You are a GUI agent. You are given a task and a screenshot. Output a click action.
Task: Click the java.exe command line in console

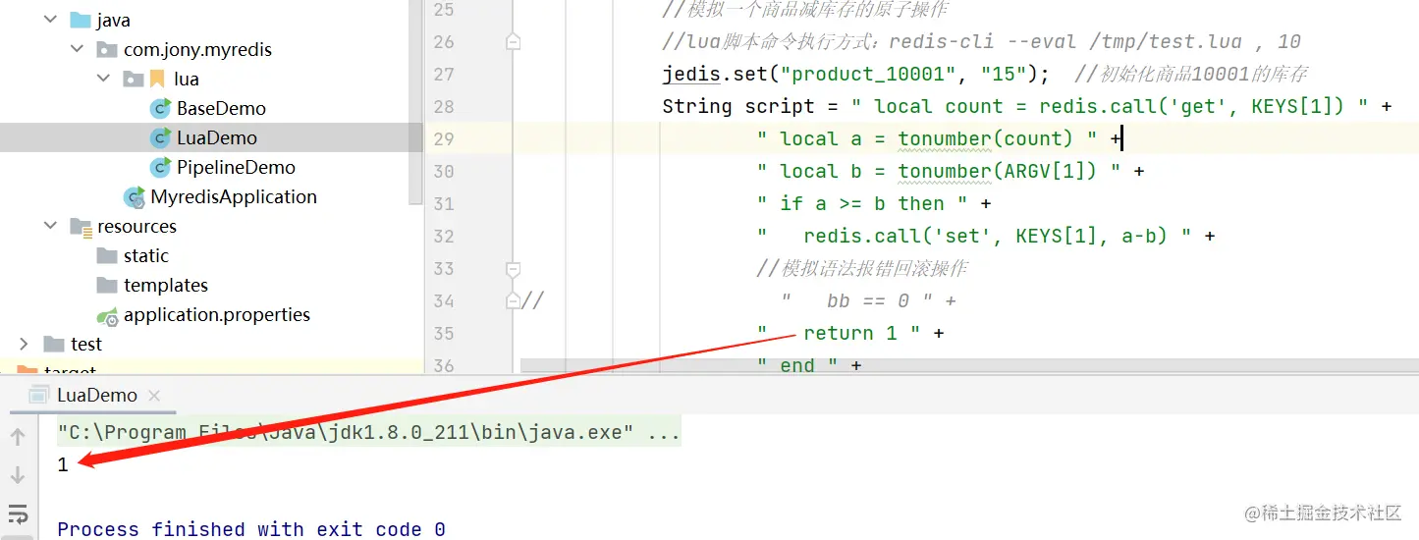pyautogui.click(x=369, y=432)
